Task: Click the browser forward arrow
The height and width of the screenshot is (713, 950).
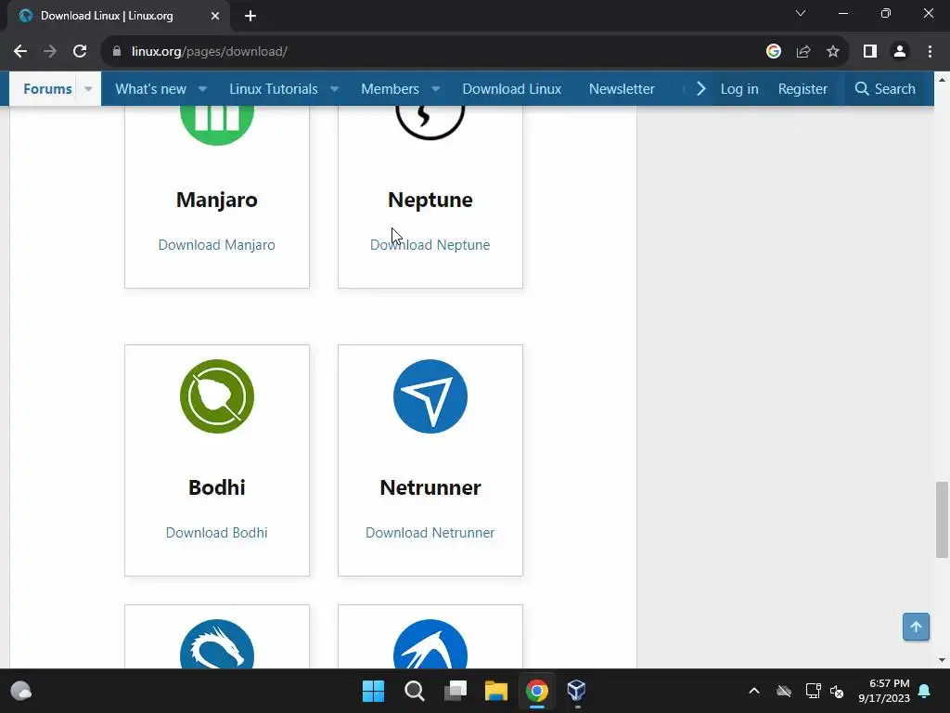Action: [x=50, y=52]
